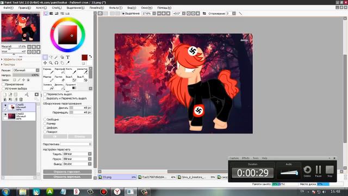The height and width of the screenshot is (196, 348).
Task: Select the Rotate view tool
Action: 57,63
